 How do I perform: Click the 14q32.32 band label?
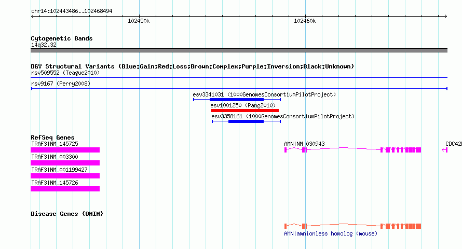click(x=44, y=45)
